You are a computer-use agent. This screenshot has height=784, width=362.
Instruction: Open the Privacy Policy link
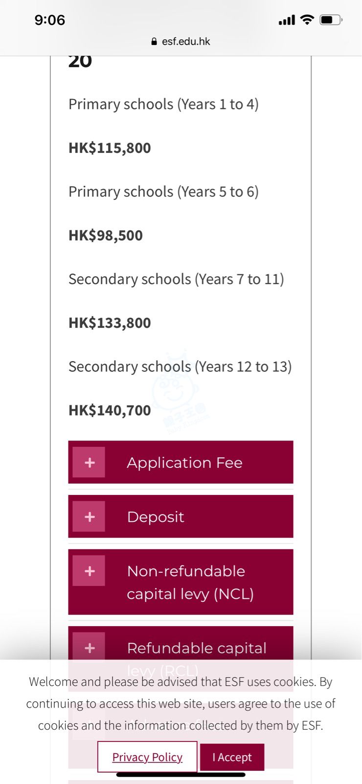pos(147,757)
